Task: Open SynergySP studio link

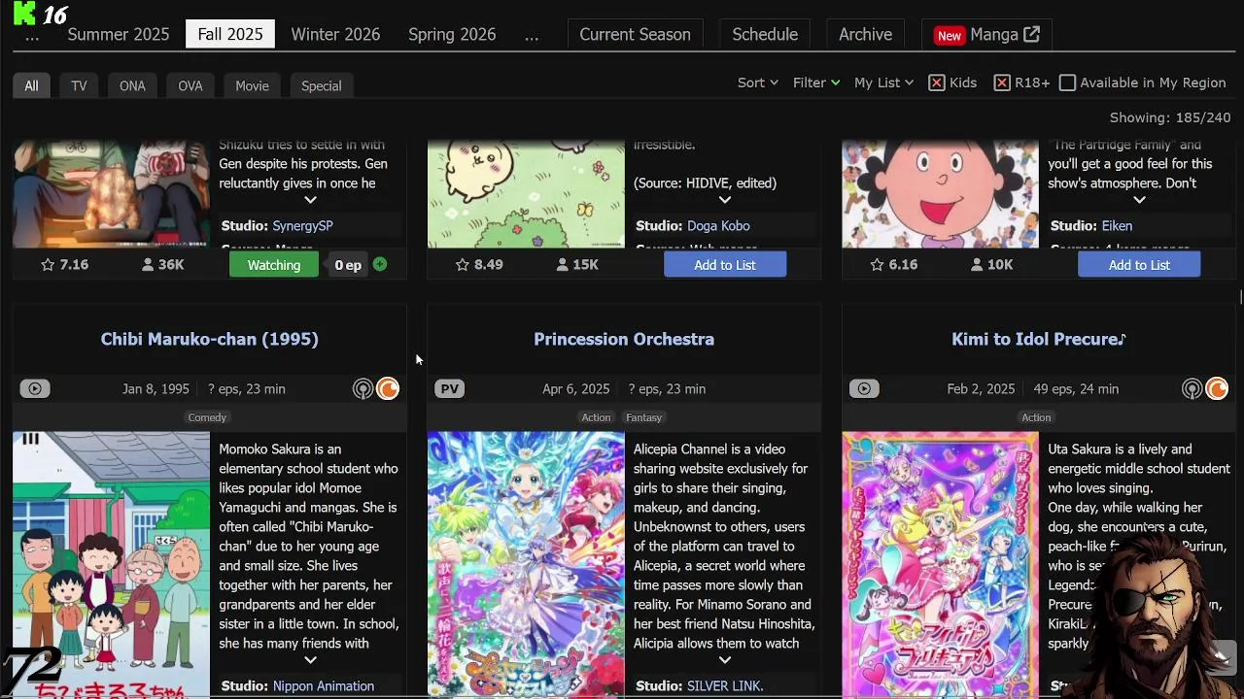Action: click(x=302, y=225)
